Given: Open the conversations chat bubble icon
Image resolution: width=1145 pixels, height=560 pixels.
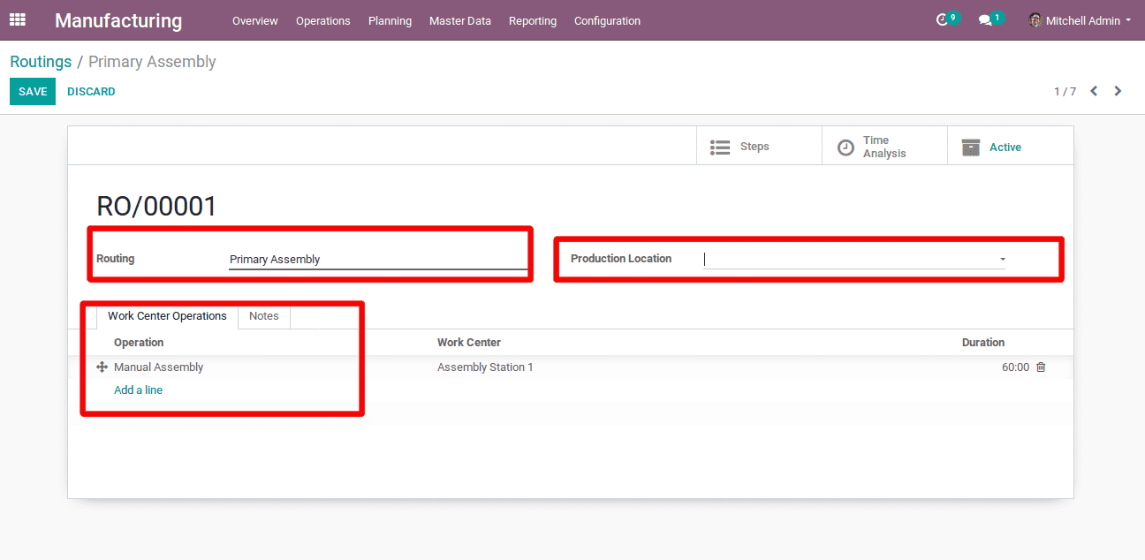Looking at the screenshot, I should (x=985, y=20).
